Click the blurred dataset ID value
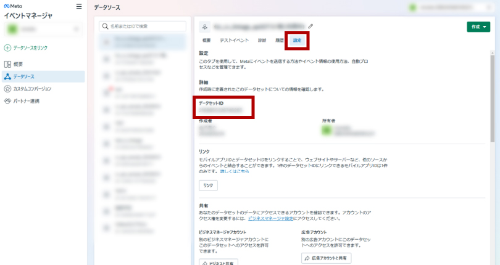The image size is (500, 265). [220, 110]
